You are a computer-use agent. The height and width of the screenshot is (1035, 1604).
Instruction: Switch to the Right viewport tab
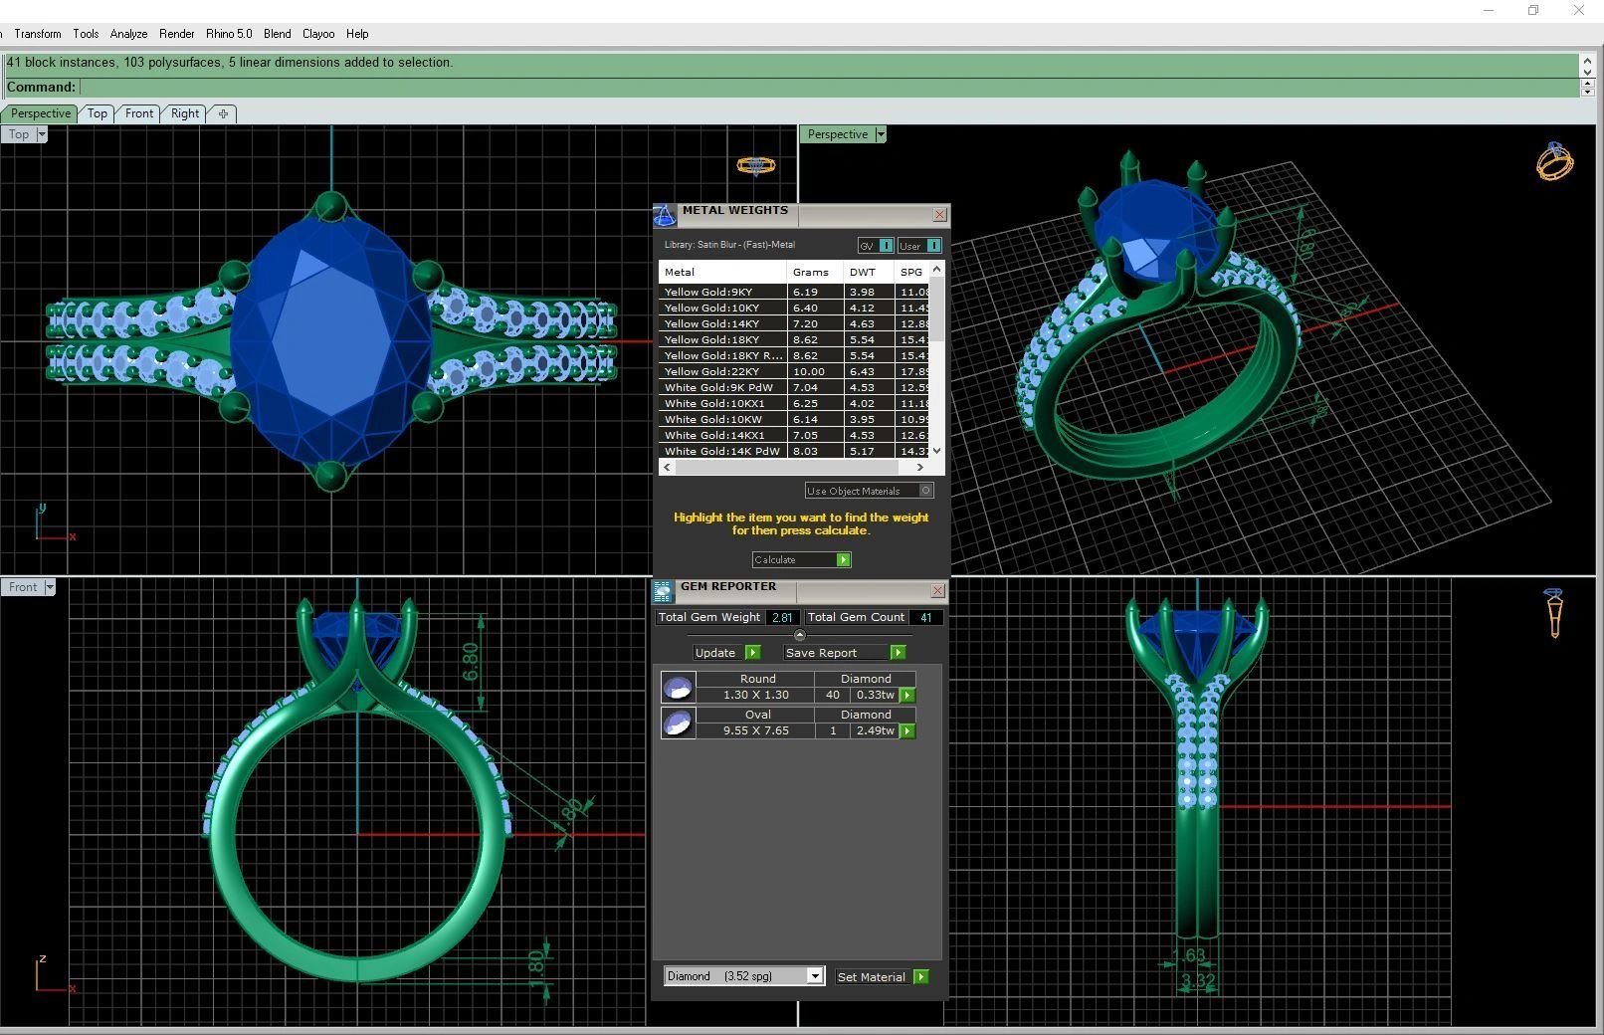(x=185, y=113)
